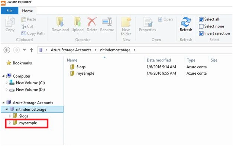This screenshot has width=233, height=146.
Task: Click the $logs row folder icon
Action: [x=72, y=67]
